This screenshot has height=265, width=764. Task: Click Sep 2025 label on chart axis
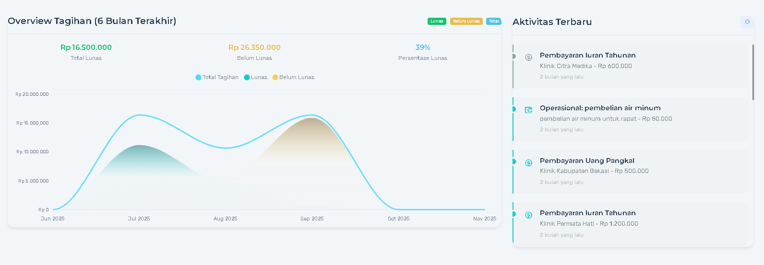click(x=312, y=219)
